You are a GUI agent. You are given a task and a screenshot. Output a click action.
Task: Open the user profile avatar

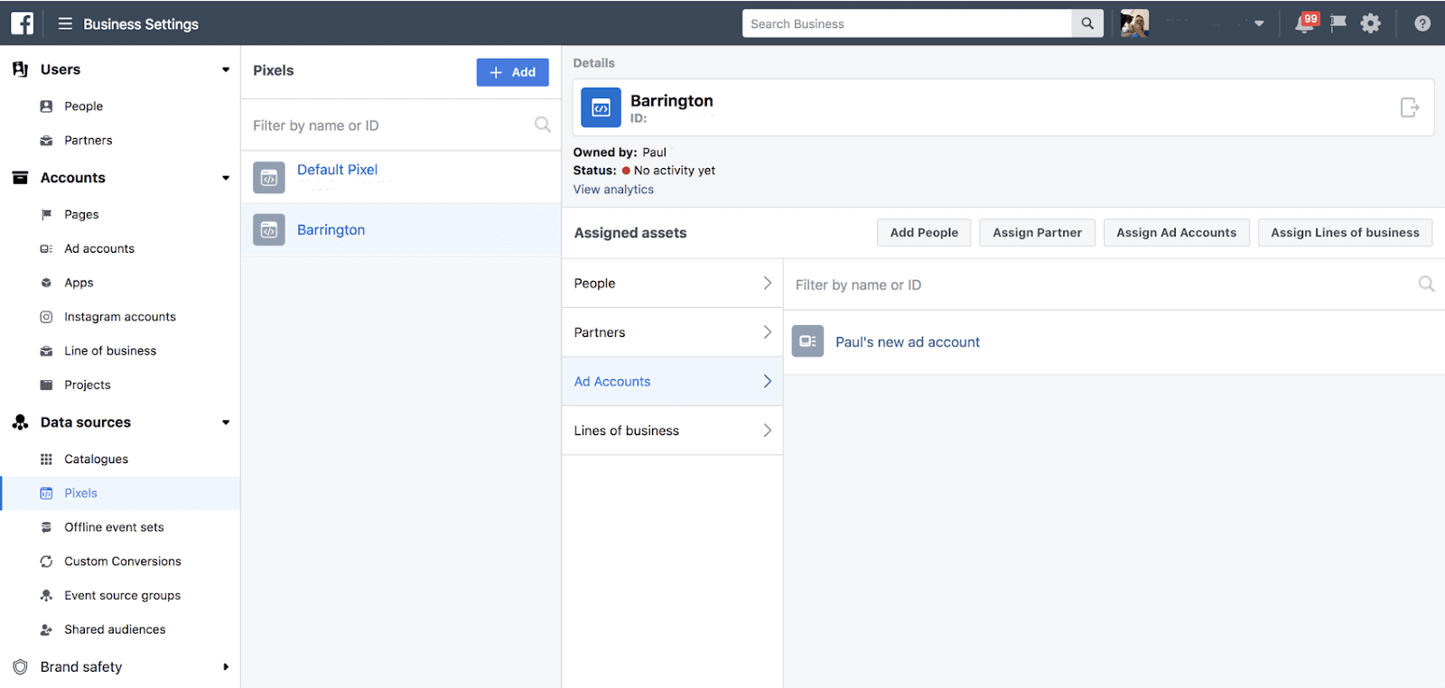point(1134,23)
